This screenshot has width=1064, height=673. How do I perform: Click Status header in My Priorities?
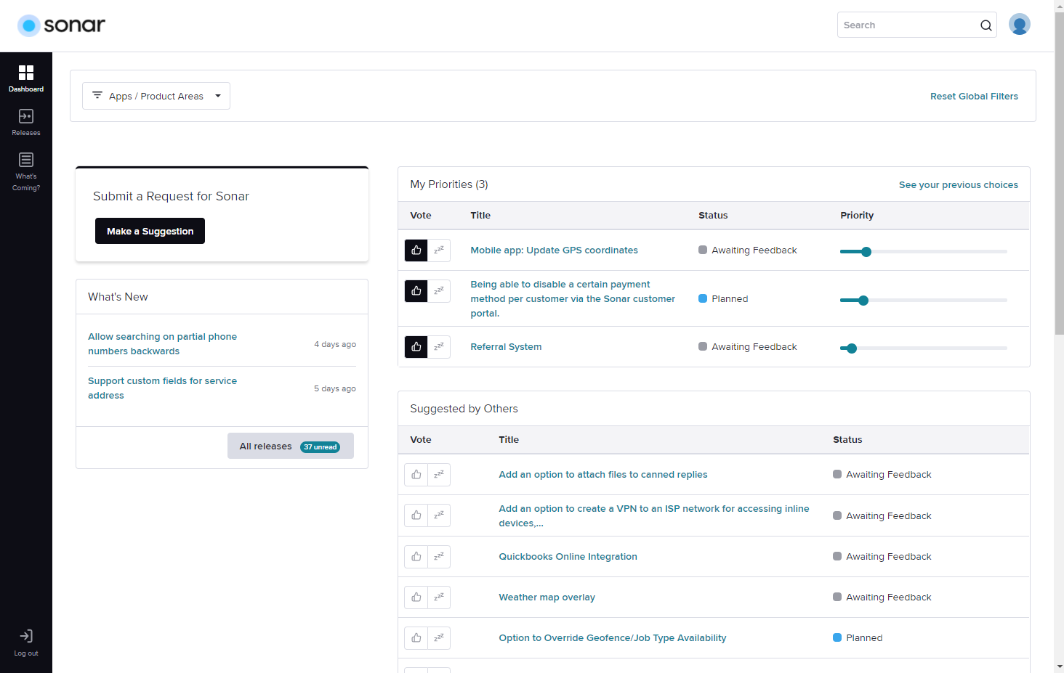click(713, 215)
